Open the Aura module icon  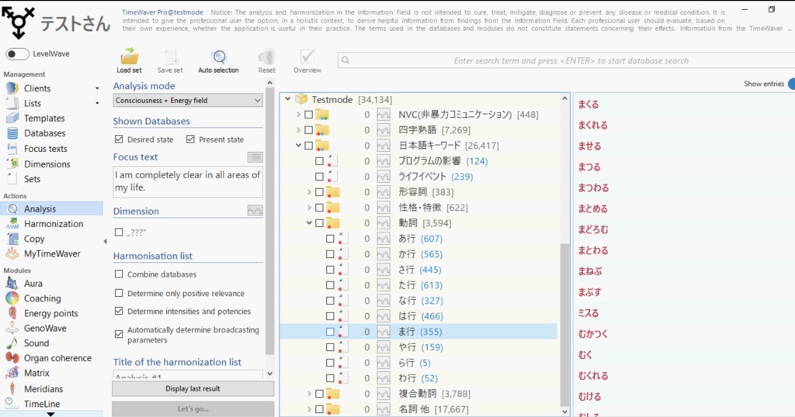(12, 284)
